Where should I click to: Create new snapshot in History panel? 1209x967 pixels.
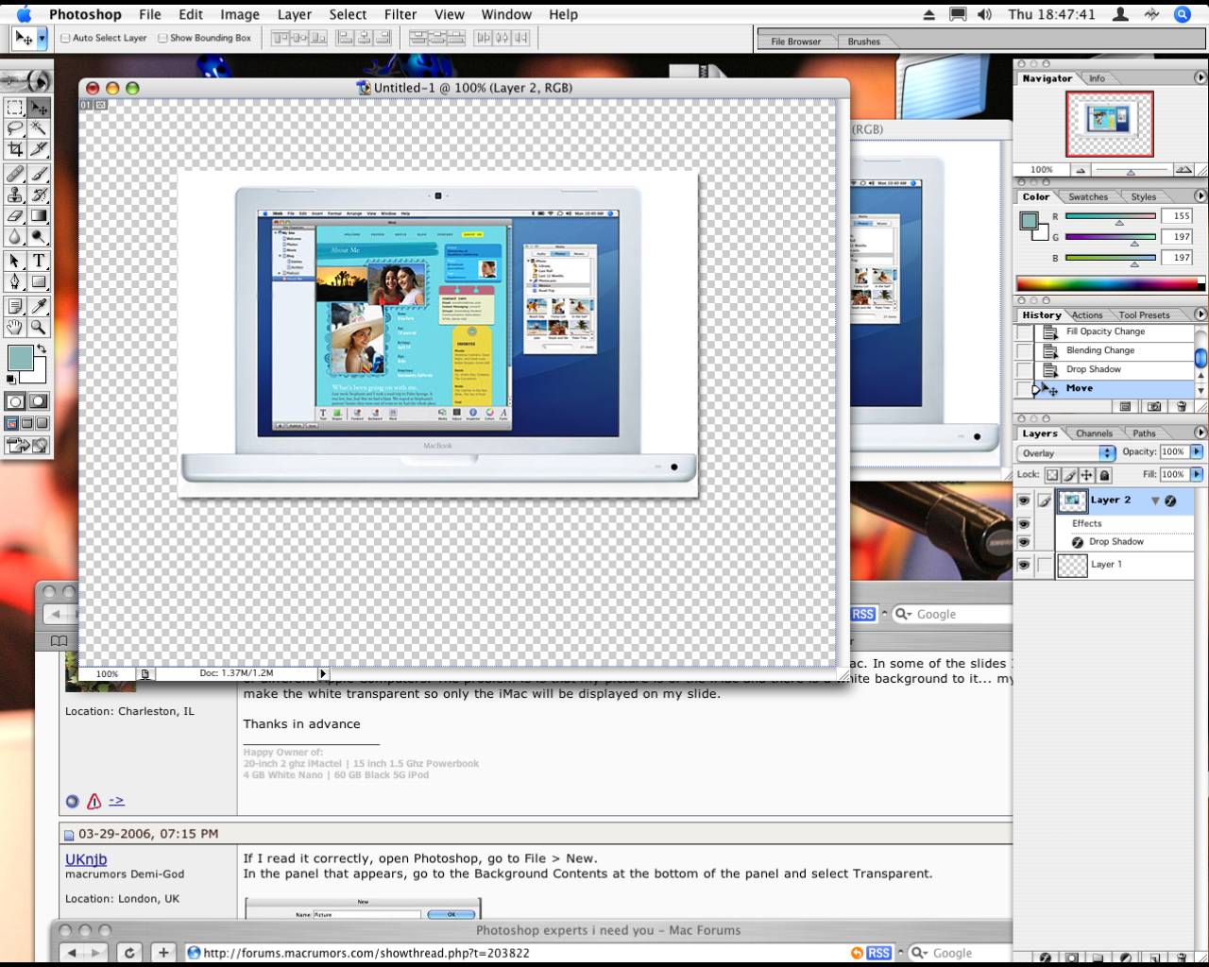click(x=1153, y=406)
